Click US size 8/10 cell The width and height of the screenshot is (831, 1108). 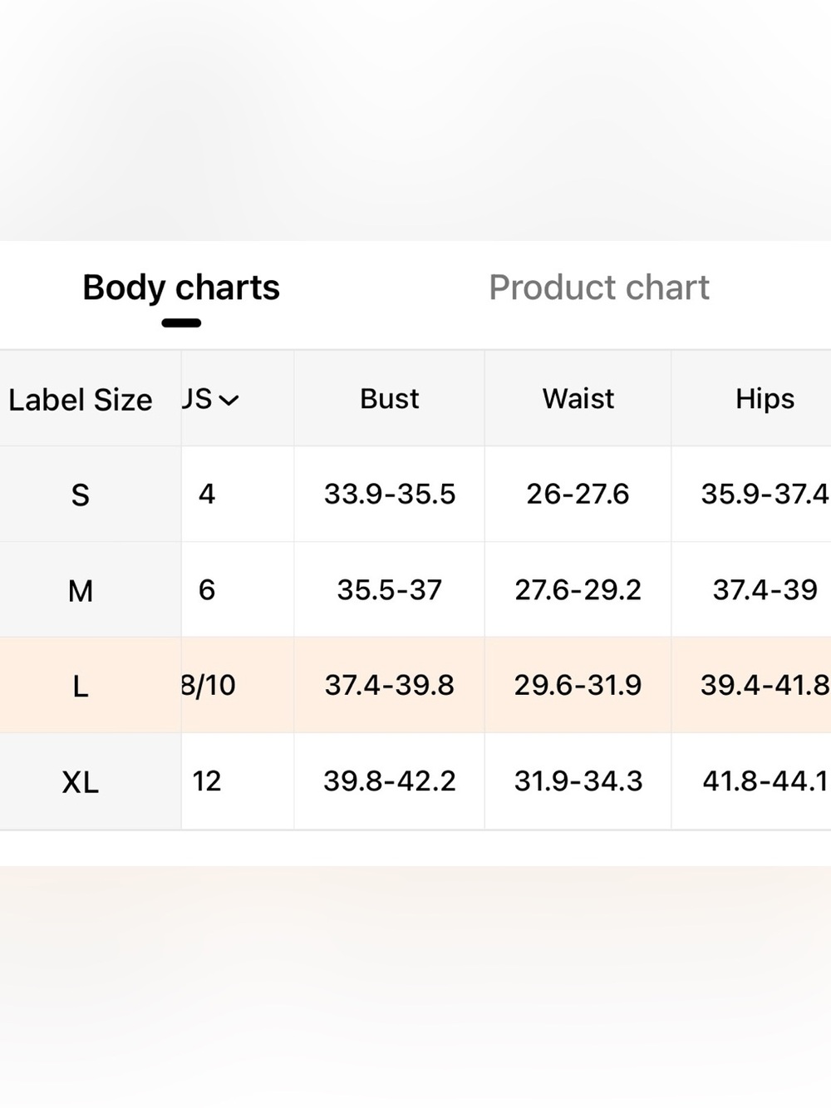tap(209, 685)
